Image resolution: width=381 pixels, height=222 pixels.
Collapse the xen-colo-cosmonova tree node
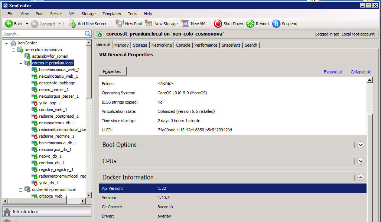click(x=14, y=50)
